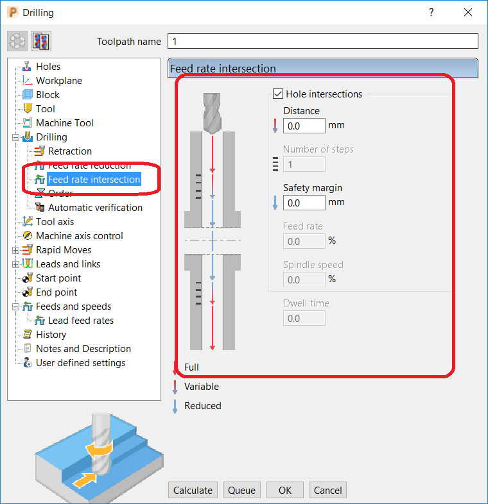
Task: Open the Machine Tool page
Action: [x=65, y=122]
